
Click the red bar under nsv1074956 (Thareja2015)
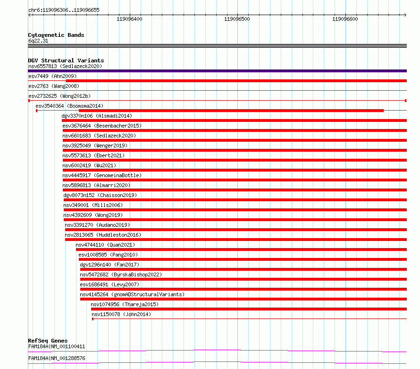pyautogui.click(x=249, y=309)
